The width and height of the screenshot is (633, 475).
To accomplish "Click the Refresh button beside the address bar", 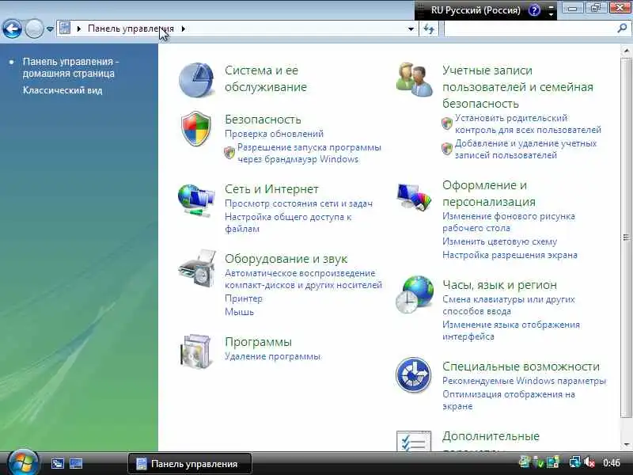I will pos(429,28).
